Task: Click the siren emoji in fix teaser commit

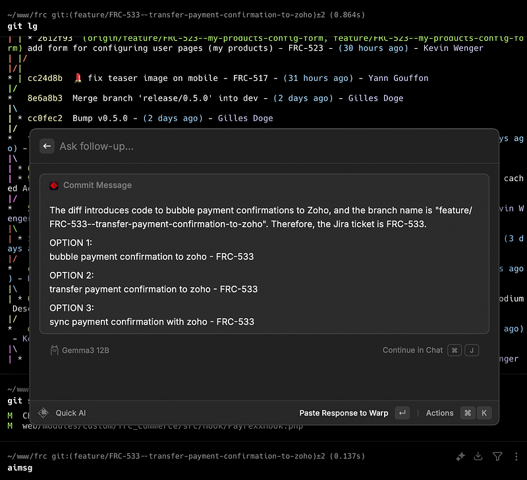Action: (x=78, y=78)
